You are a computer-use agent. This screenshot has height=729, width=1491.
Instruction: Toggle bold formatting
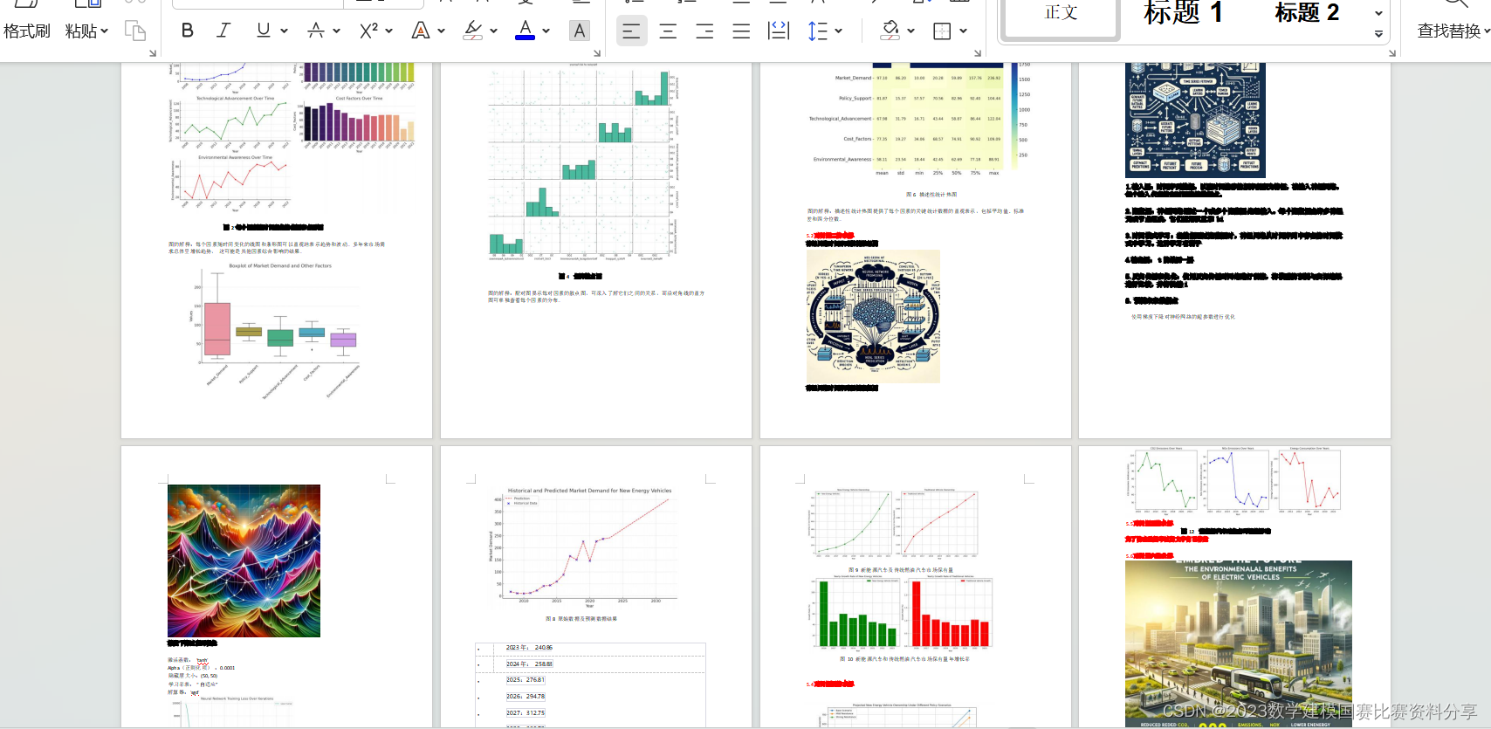tap(187, 31)
